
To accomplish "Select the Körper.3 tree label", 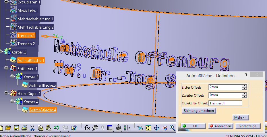I will click(x=31, y=77).
